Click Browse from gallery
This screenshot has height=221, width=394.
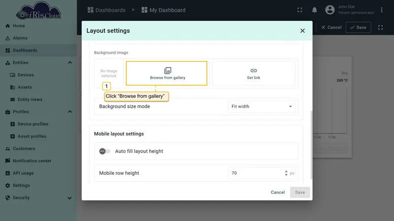(166, 73)
